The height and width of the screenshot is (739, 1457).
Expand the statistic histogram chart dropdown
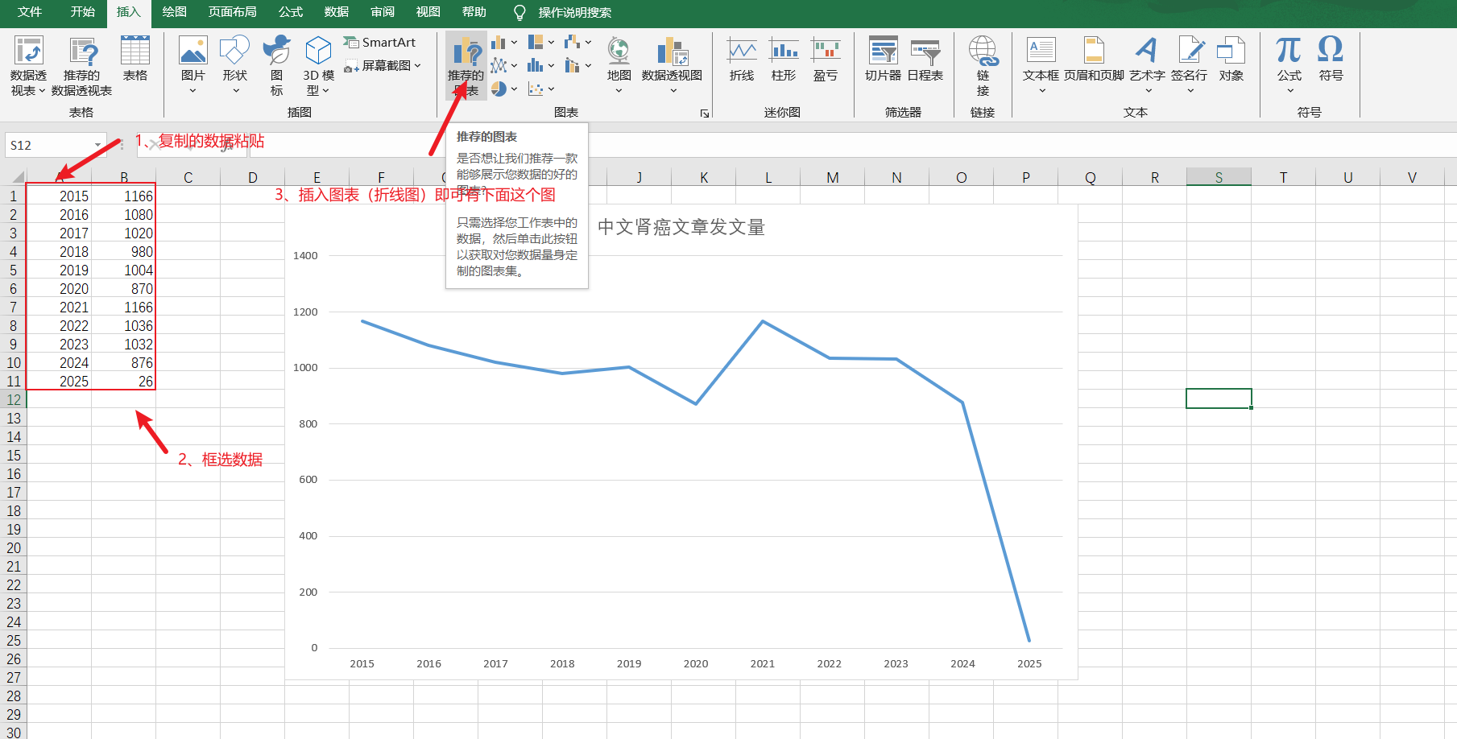[x=551, y=65]
